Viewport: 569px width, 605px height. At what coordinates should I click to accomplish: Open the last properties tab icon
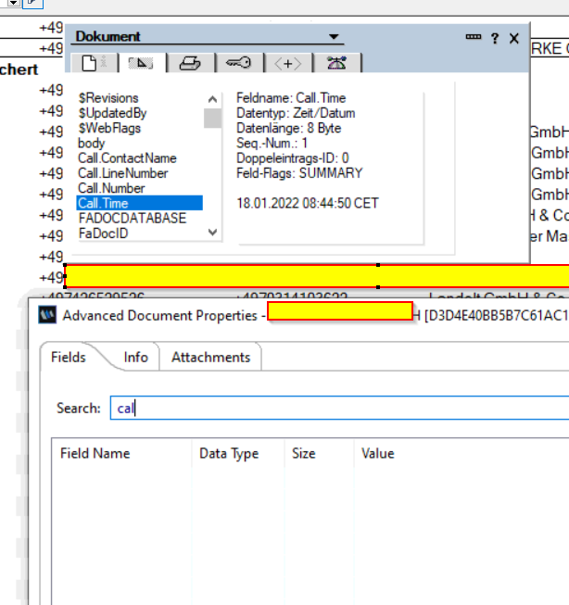pyautogui.click(x=336, y=63)
